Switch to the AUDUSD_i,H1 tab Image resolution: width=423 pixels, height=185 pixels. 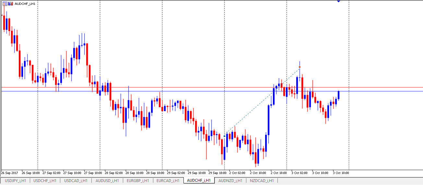click(107, 180)
